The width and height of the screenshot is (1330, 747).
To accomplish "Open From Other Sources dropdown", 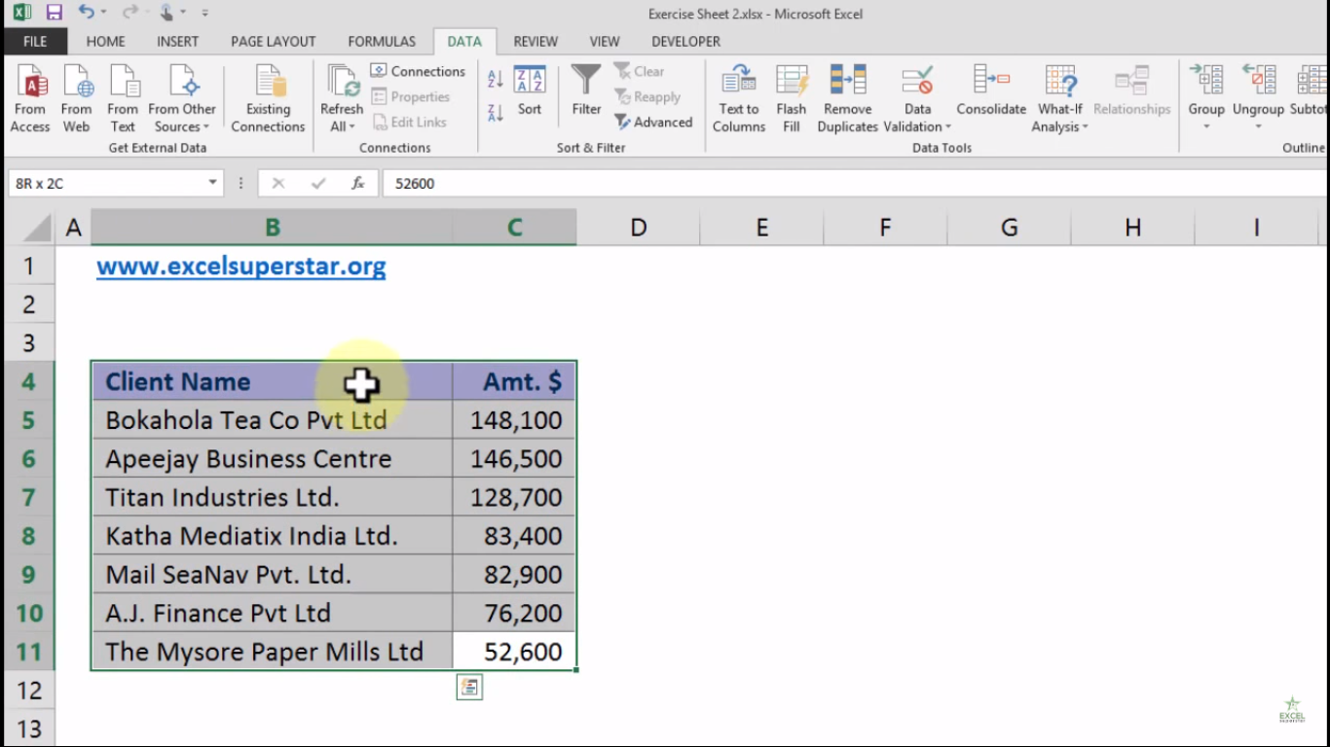I will point(182,99).
